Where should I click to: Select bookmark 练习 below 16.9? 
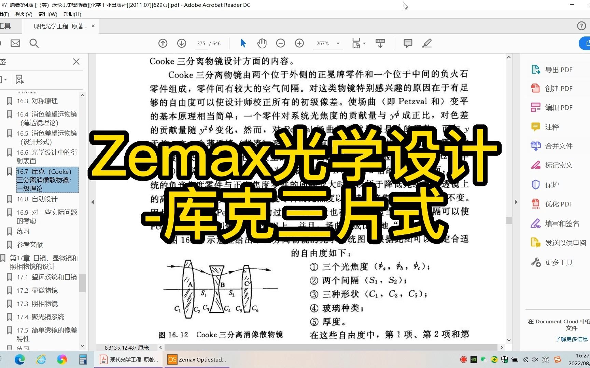coord(23,231)
